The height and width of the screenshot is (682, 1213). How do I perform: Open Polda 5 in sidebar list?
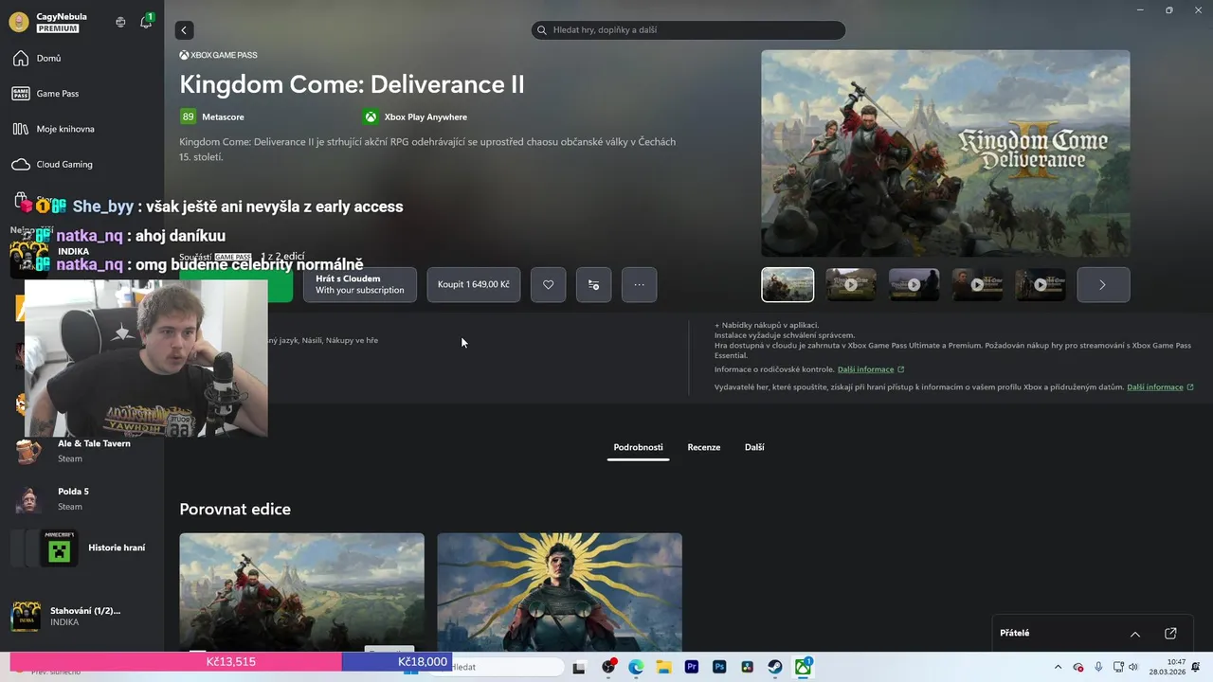click(81, 499)
